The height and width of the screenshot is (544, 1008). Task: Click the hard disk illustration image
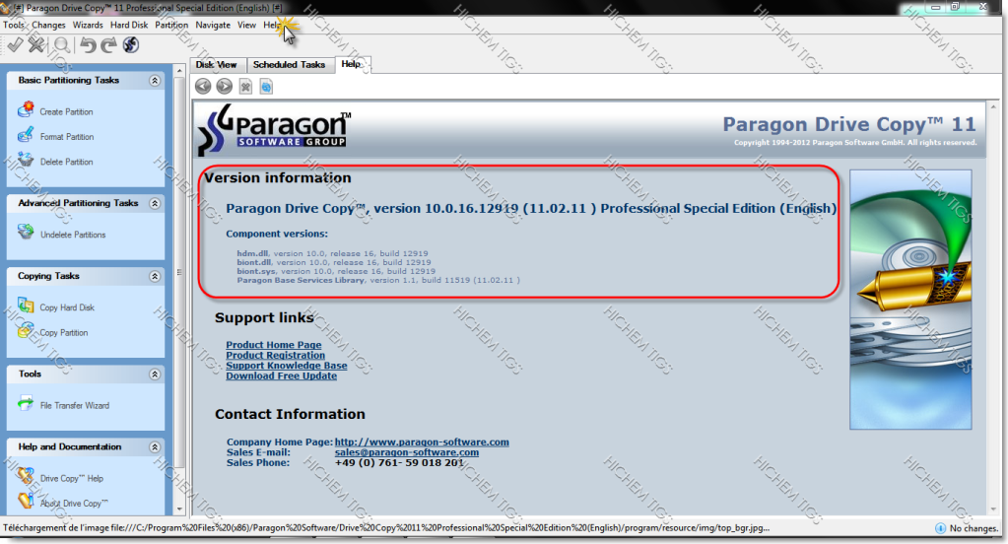coord(910,300)
